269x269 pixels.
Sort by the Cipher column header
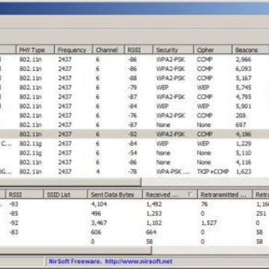(x=213, y=50)
